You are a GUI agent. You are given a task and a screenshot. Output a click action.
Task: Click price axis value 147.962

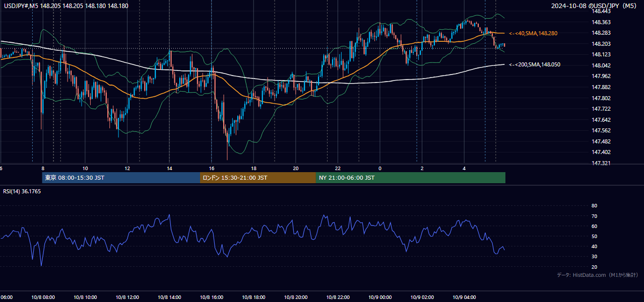(x=600, y=76)
